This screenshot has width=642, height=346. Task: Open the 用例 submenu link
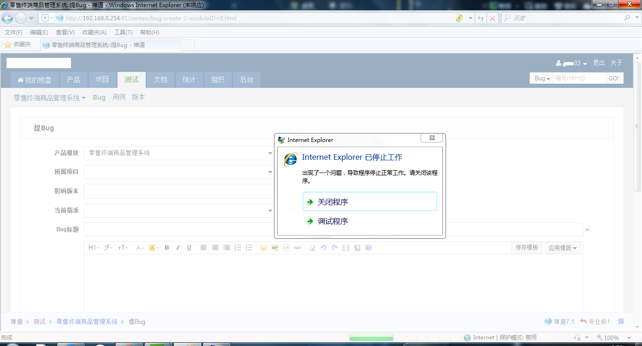tap(119, 97)
